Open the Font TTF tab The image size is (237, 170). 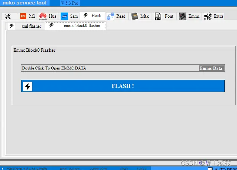tap(164, 16)
